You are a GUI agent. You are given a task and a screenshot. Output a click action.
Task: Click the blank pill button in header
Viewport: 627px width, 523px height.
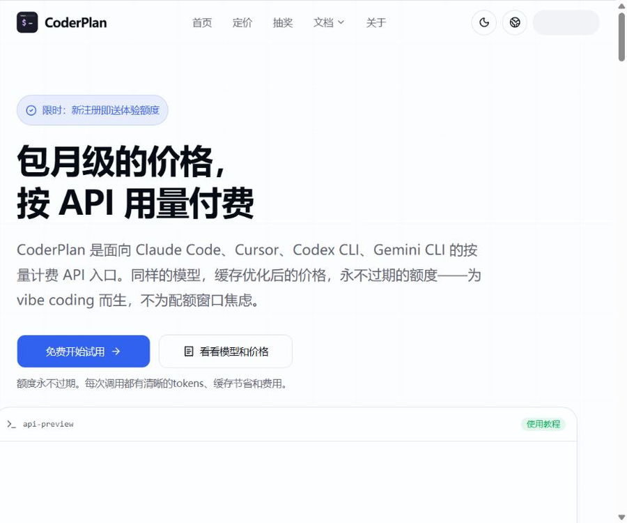click(566, 22)
